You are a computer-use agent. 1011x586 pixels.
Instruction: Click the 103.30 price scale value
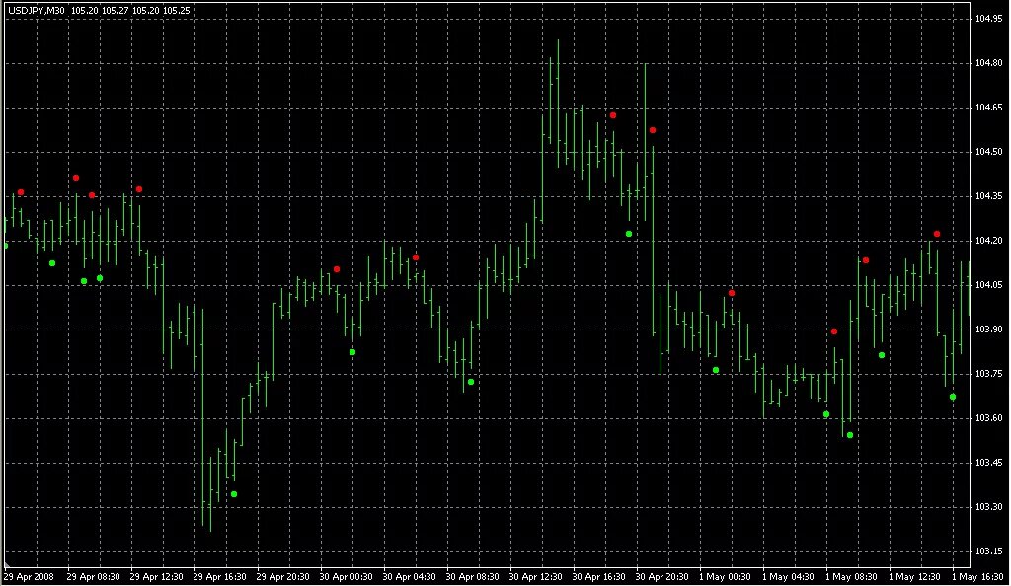[x=988, y=507]
